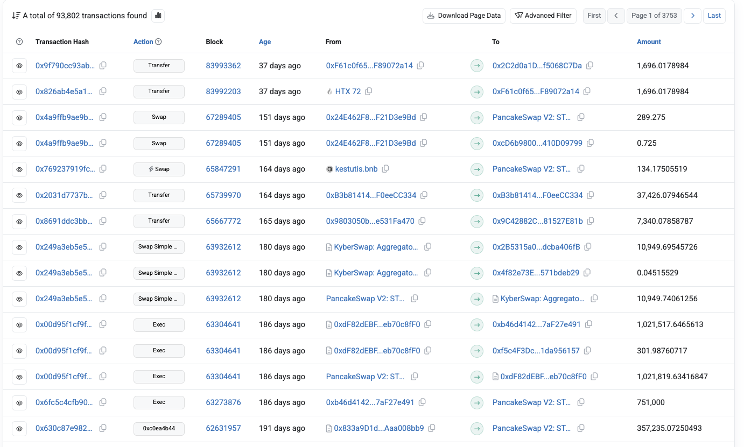Jump to the Last page
744x447 pixels.
coord(714,16)
